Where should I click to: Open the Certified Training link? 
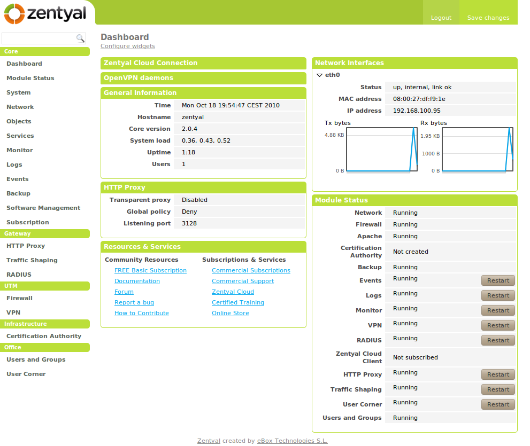tap(238, 302)
